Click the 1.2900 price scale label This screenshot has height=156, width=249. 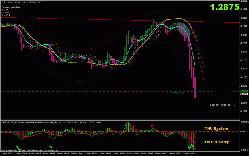pyautogui.click(x=244, y=52)
